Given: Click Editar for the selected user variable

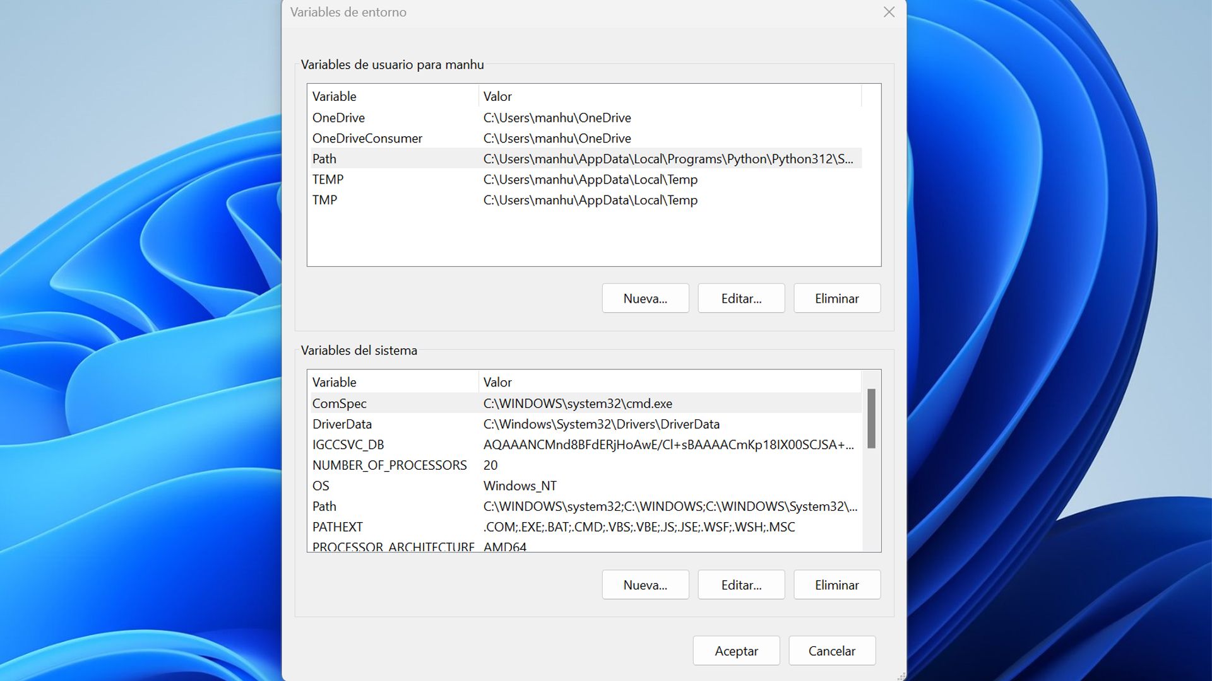Looking at the screenshot, I should click(741, 298).
